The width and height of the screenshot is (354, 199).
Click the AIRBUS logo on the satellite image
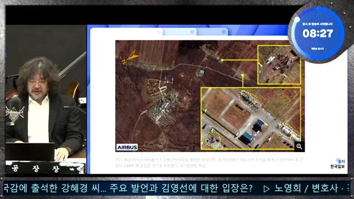point(127,148)
